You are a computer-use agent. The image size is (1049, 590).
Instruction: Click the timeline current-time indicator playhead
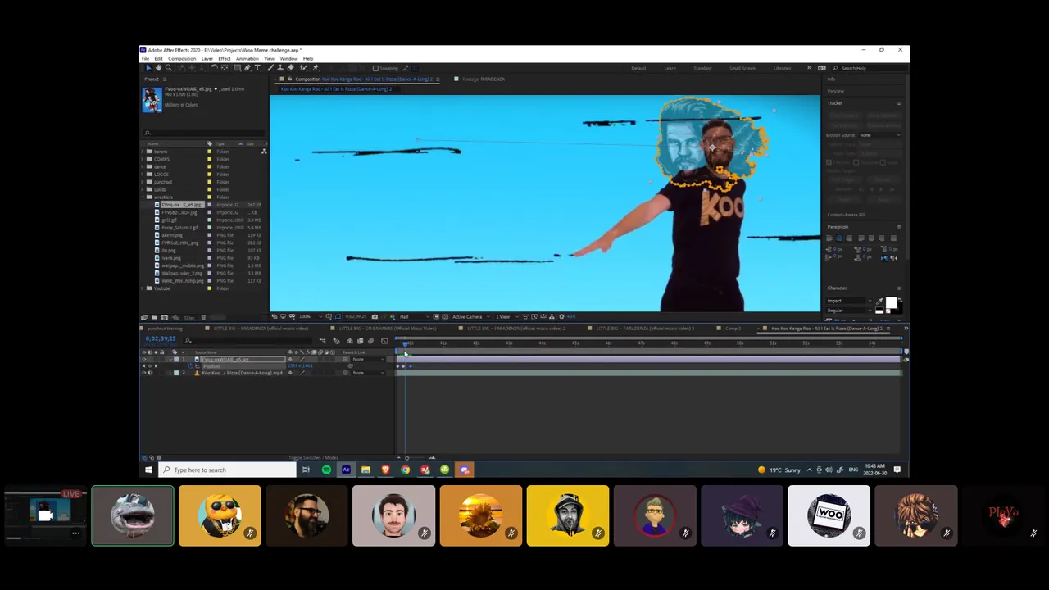pos(405,344)
